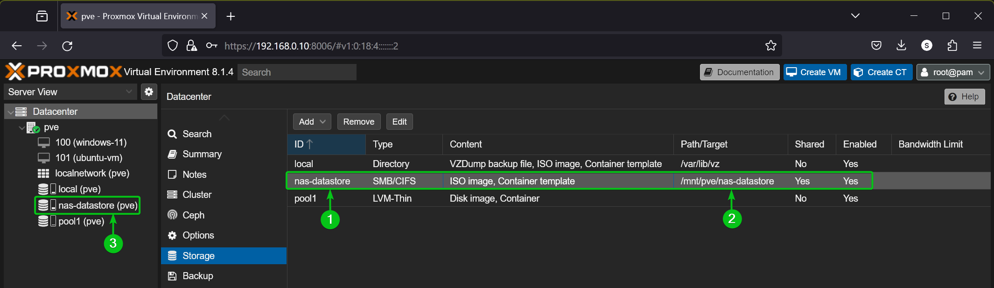Open the Ceph menu item
The image size is (994, 288).
[224, 215]
